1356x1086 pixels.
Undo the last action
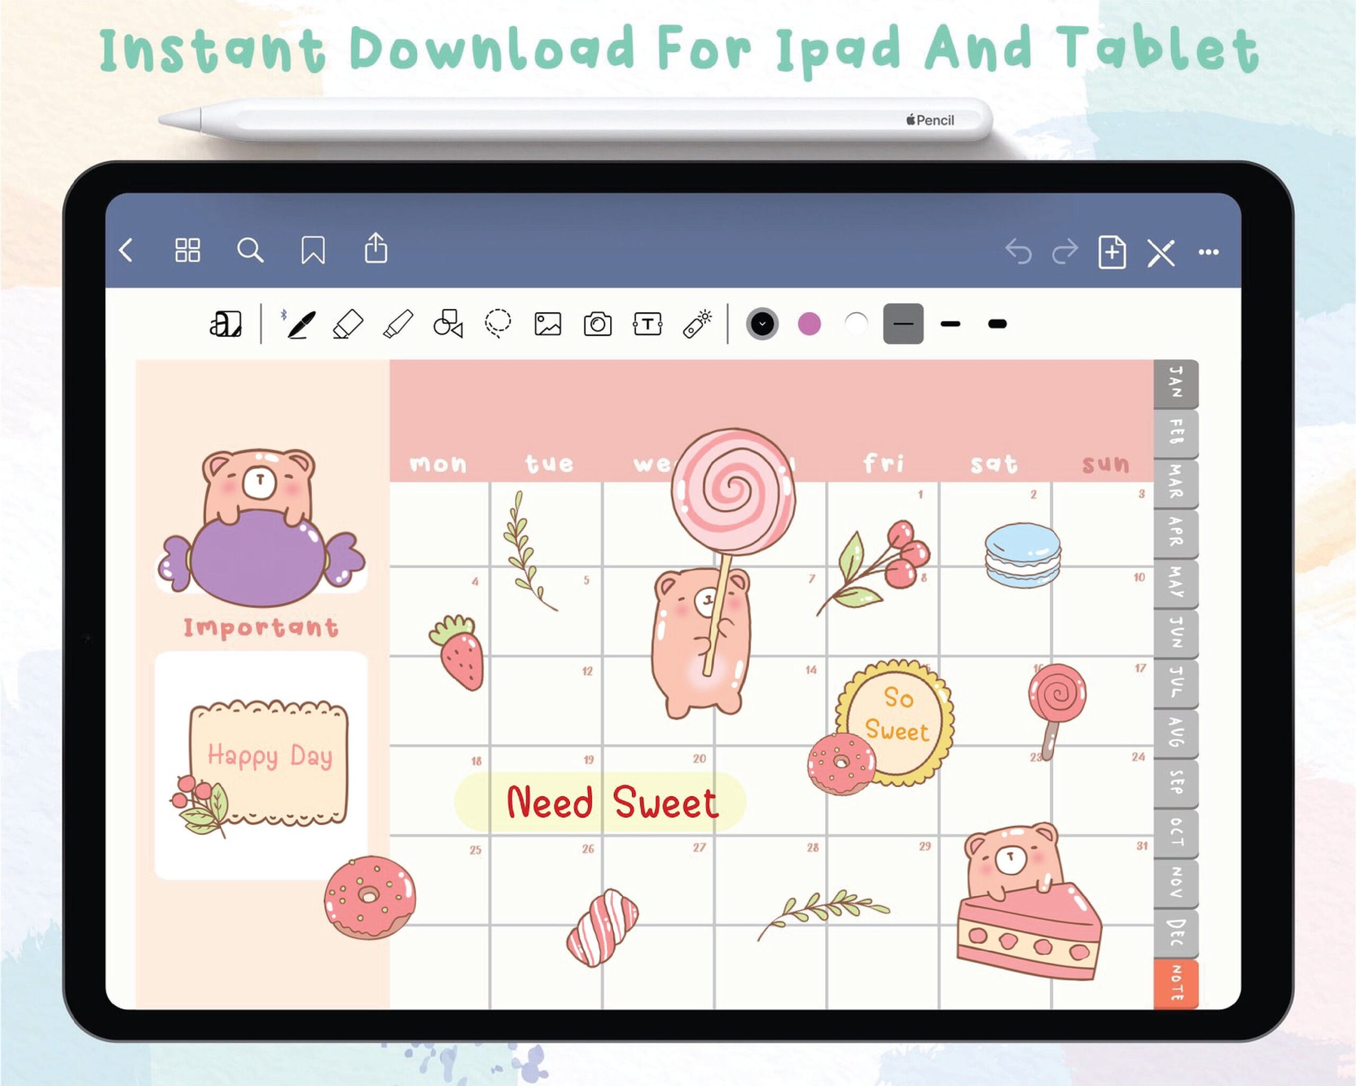[1018, 252]
